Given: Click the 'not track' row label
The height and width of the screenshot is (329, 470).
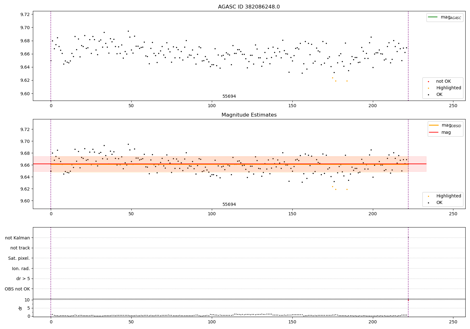Looking at the screenshot, I should (20, 248).
